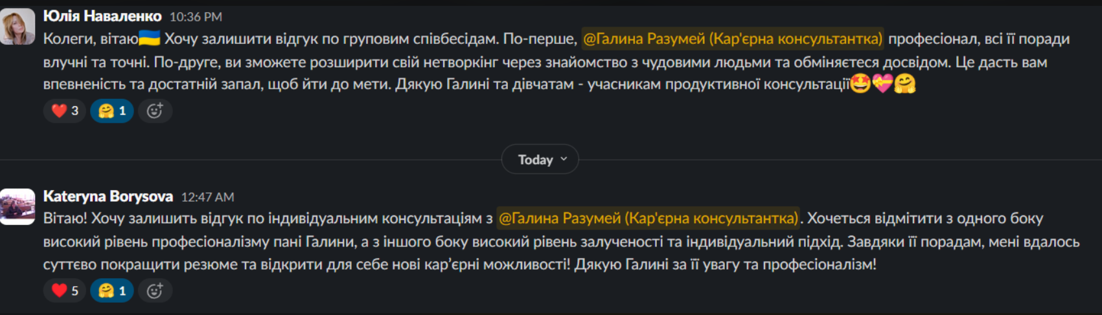Open Юлія Наваленко's profile name
Viewport: 1102px width, 315px height.
[102, 16]
